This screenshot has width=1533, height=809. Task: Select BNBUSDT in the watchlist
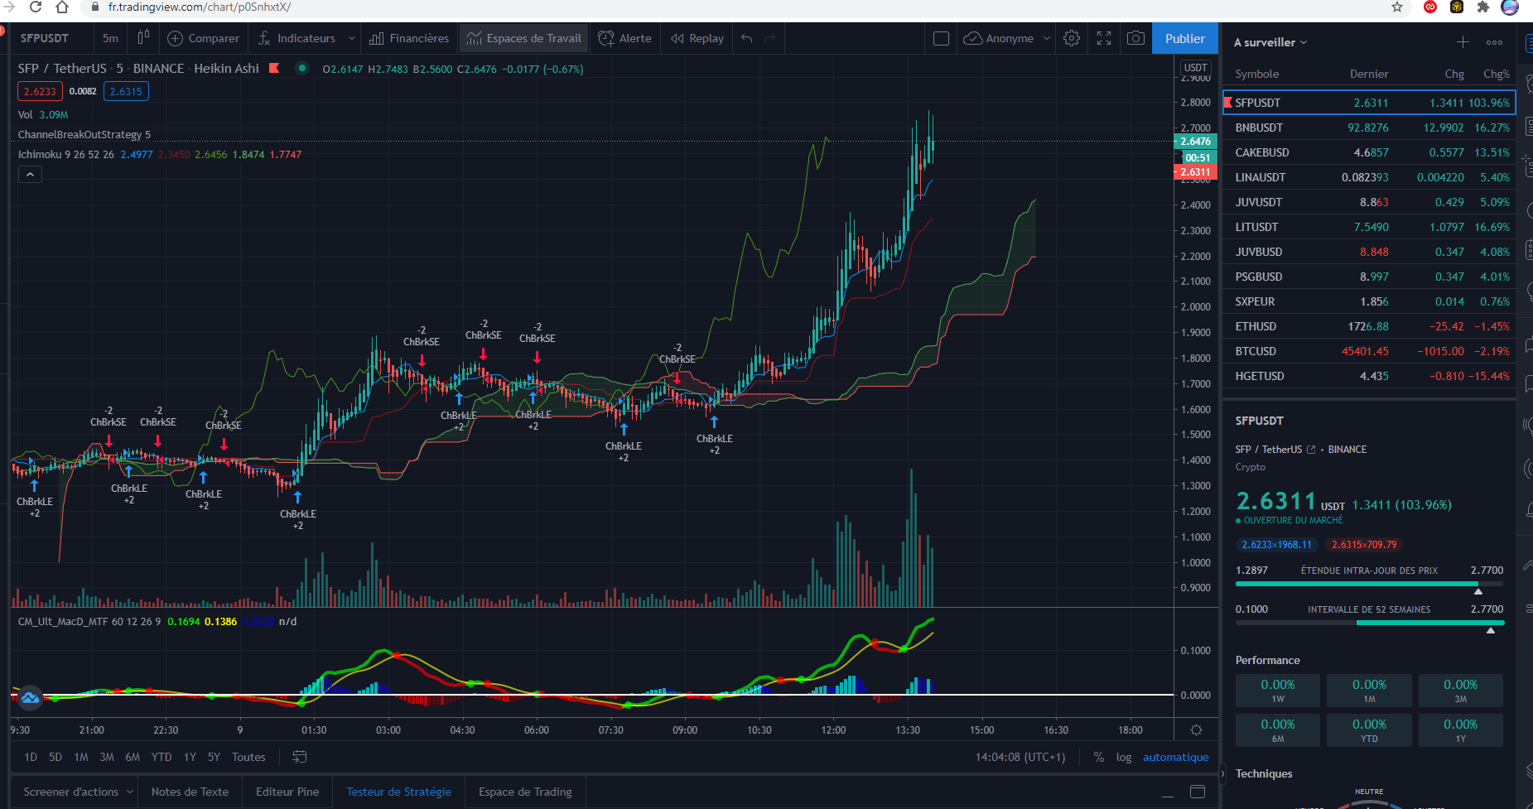1369,128
